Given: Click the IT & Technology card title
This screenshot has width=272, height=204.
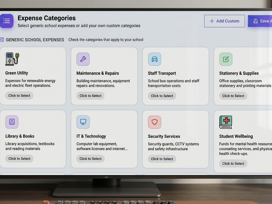Looking at the screenshot, I should click(x=91, y=136).
